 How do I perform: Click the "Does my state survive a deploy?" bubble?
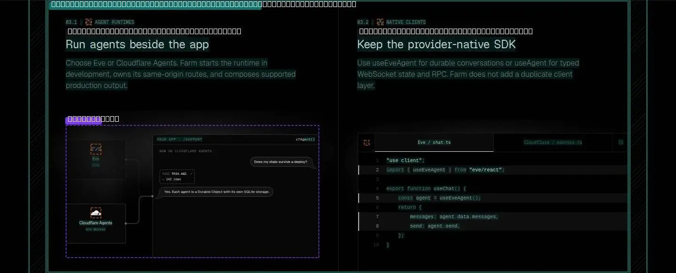click(281, 162)
